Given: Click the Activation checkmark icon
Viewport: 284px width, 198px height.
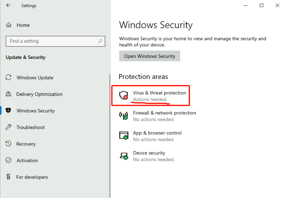Looking at the screenshot, I should [x=8, y=160].
